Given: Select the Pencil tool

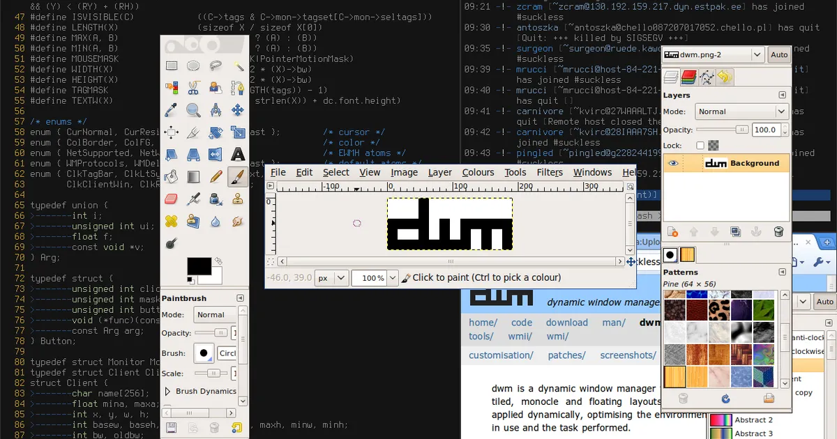Looking at the screenshot, I should (216, 177).
